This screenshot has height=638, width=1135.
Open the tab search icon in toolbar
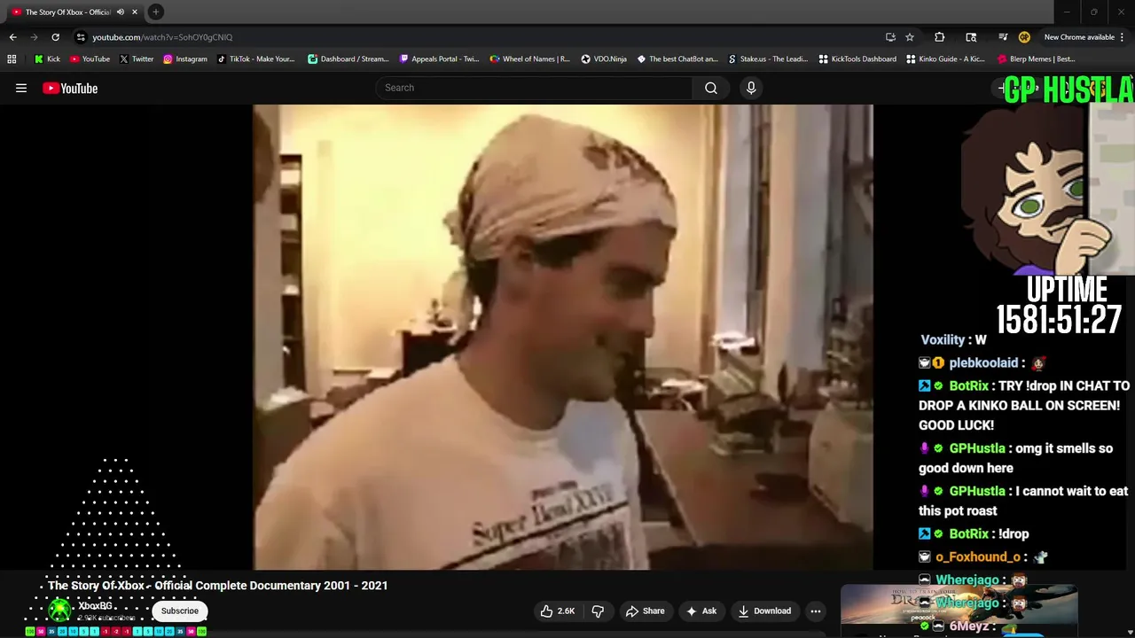pos(971,37)
